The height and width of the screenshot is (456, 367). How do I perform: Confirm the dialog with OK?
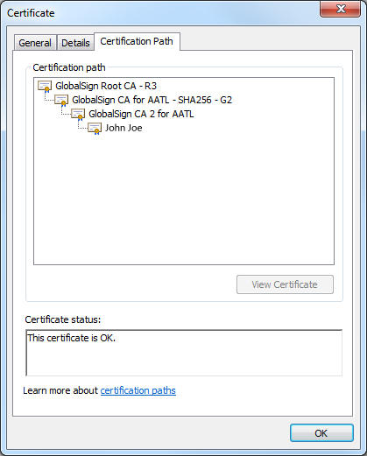[321, 433]
